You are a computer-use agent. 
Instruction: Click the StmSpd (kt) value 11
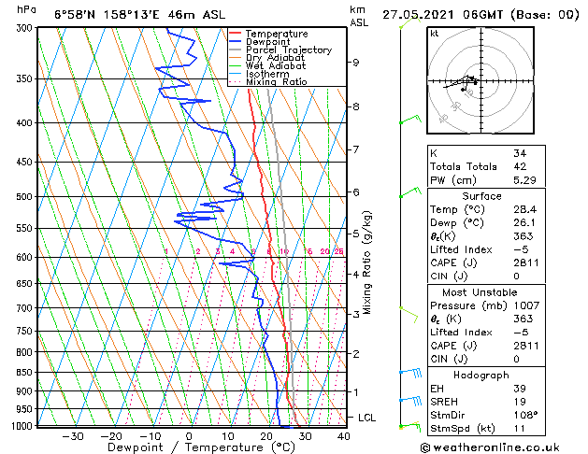tap(520, 428)
